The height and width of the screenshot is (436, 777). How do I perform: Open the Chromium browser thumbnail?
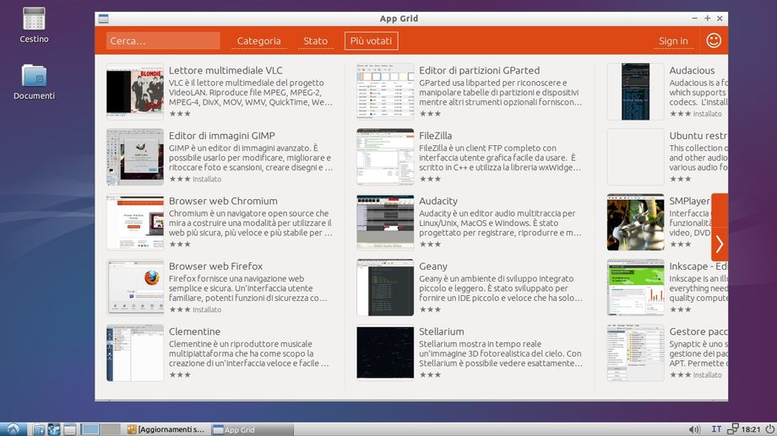[x=135, y=222]
